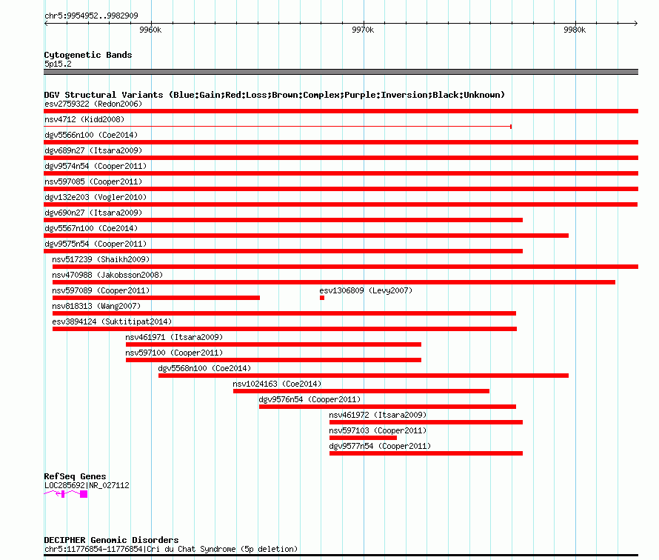This screenshot has width=659, height=560.
Task: Click the red bar under nsv597103
Action: point(363,438)
